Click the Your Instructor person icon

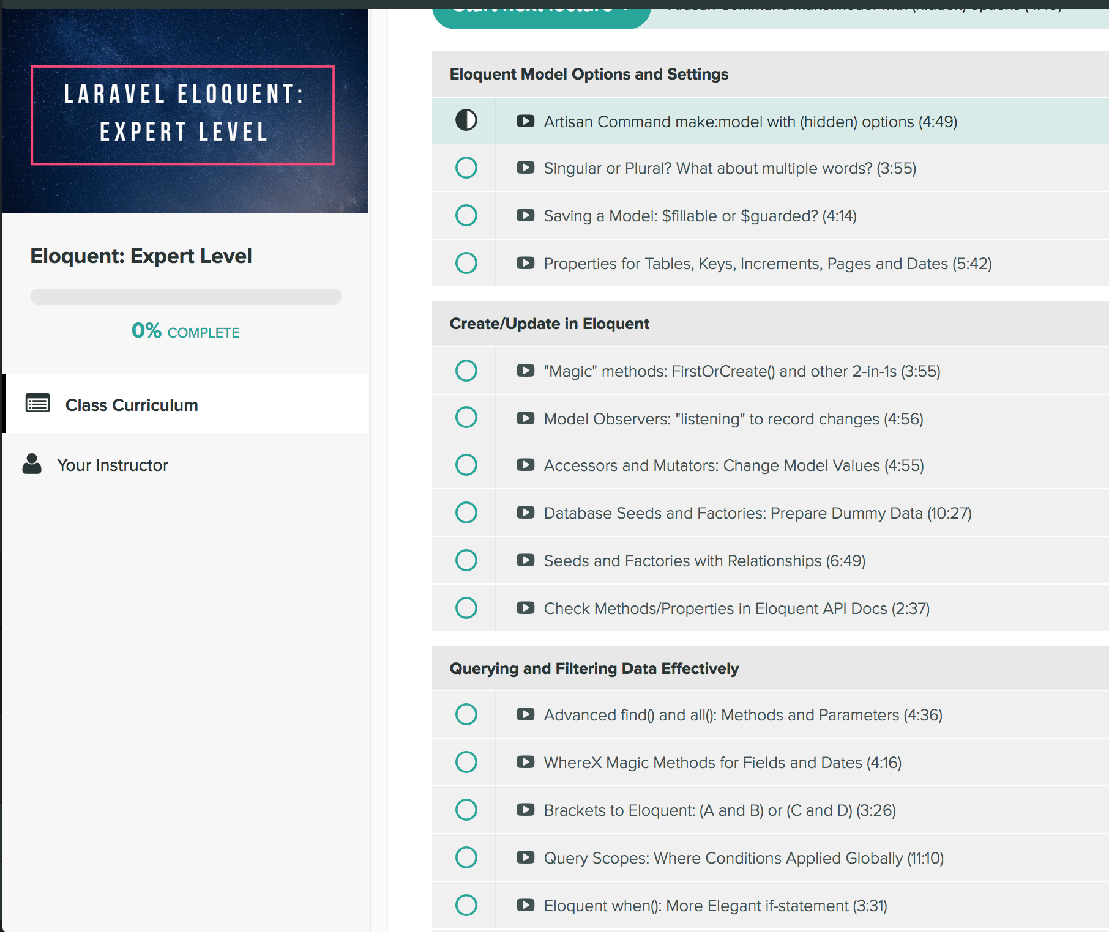pos(32,464)
